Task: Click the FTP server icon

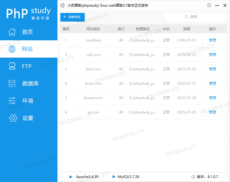Action: pyautogui.click(x=12, y=67)
